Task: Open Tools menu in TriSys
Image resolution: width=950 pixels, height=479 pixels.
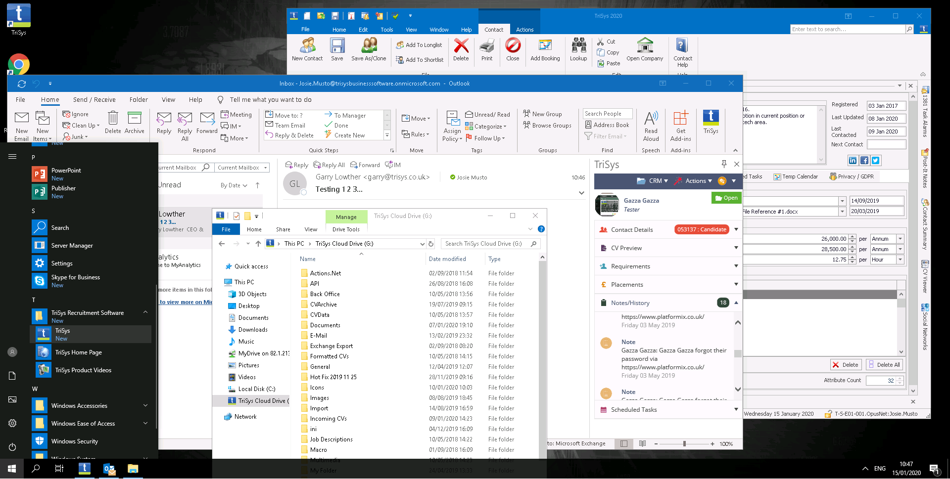Action: pyautogui.click(x=386, y=30)
